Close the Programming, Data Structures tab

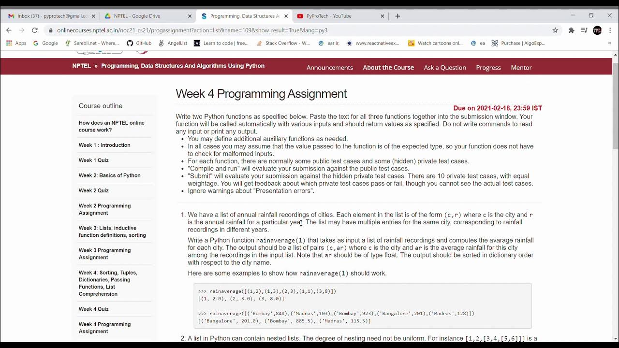[286, 16]
